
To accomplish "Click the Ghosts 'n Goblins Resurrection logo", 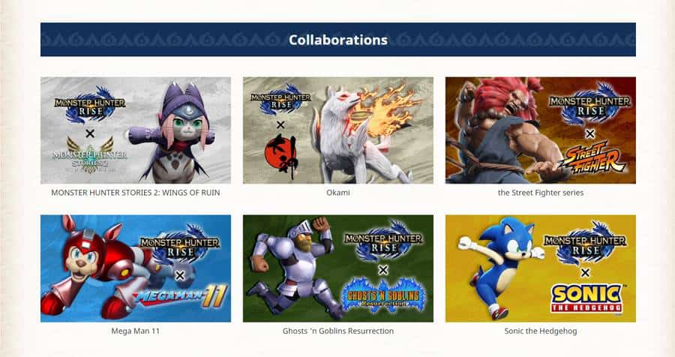I will [383, 295].
